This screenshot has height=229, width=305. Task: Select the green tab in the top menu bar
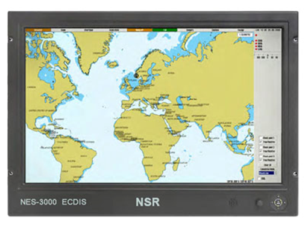165,30
